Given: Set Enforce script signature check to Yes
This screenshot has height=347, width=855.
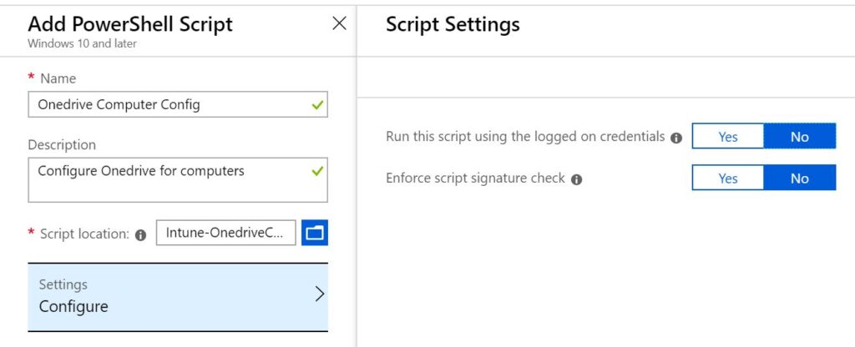Looking at the screenshot, I should (728, 179).
